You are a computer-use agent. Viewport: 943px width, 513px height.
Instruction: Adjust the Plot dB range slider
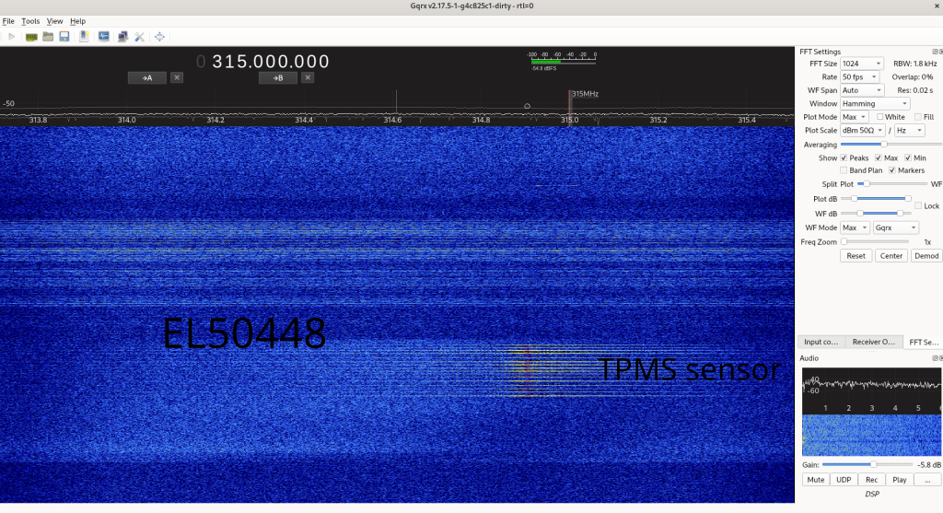point(876,198)
